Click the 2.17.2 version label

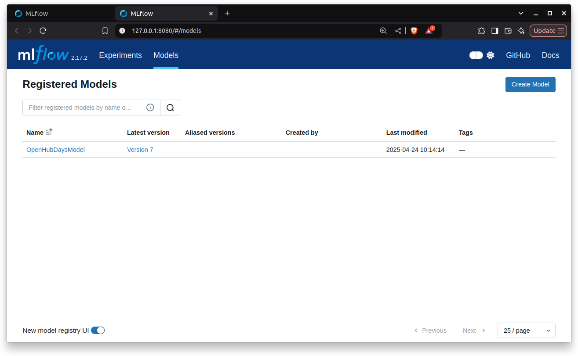[x=79, y=58]
